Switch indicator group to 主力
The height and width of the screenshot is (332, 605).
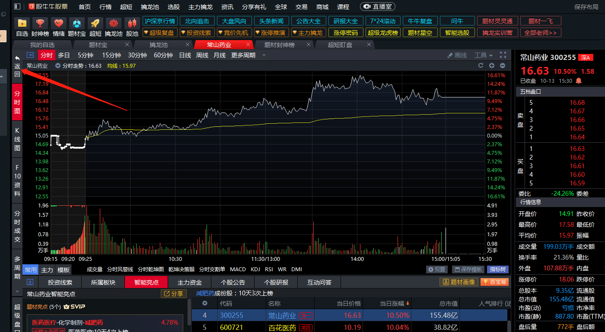[x=47, y=270]
